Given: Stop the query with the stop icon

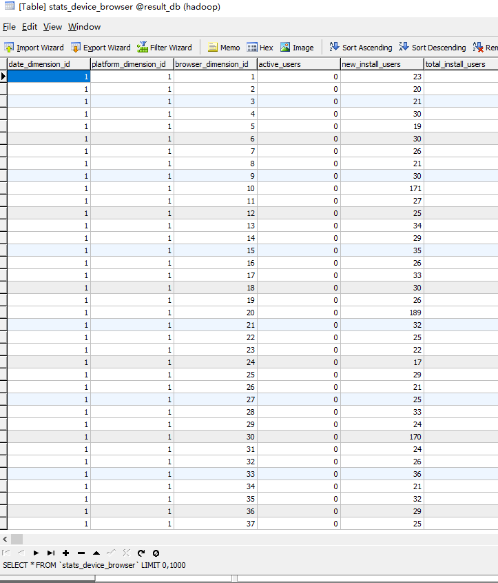Looking at the screenshot, I should tap(156, 553).
